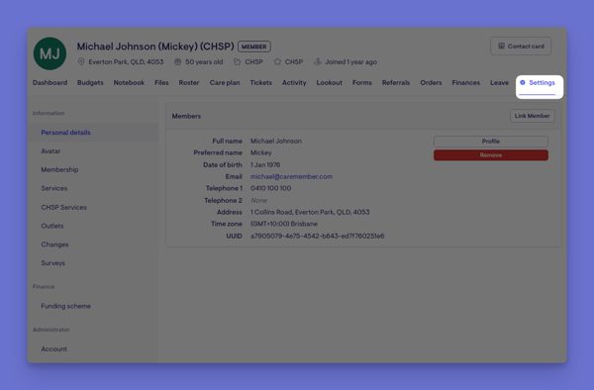Open CHSP Services in the sidebar
The height and width of the screenshot is (390, 594).
click(64, 207)
